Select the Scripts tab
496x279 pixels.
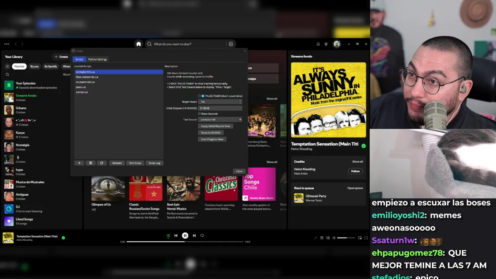[79, 59]
